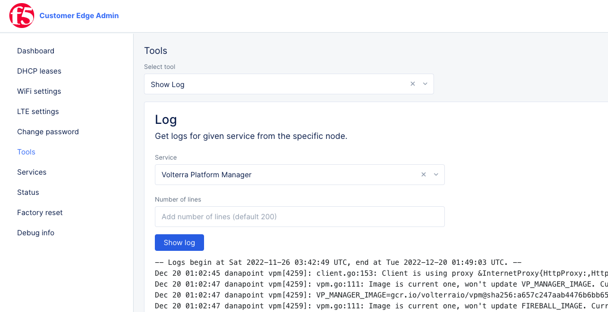Open WiFi settings
Viewport: 608px width, 312px height.
coord(38,91)
